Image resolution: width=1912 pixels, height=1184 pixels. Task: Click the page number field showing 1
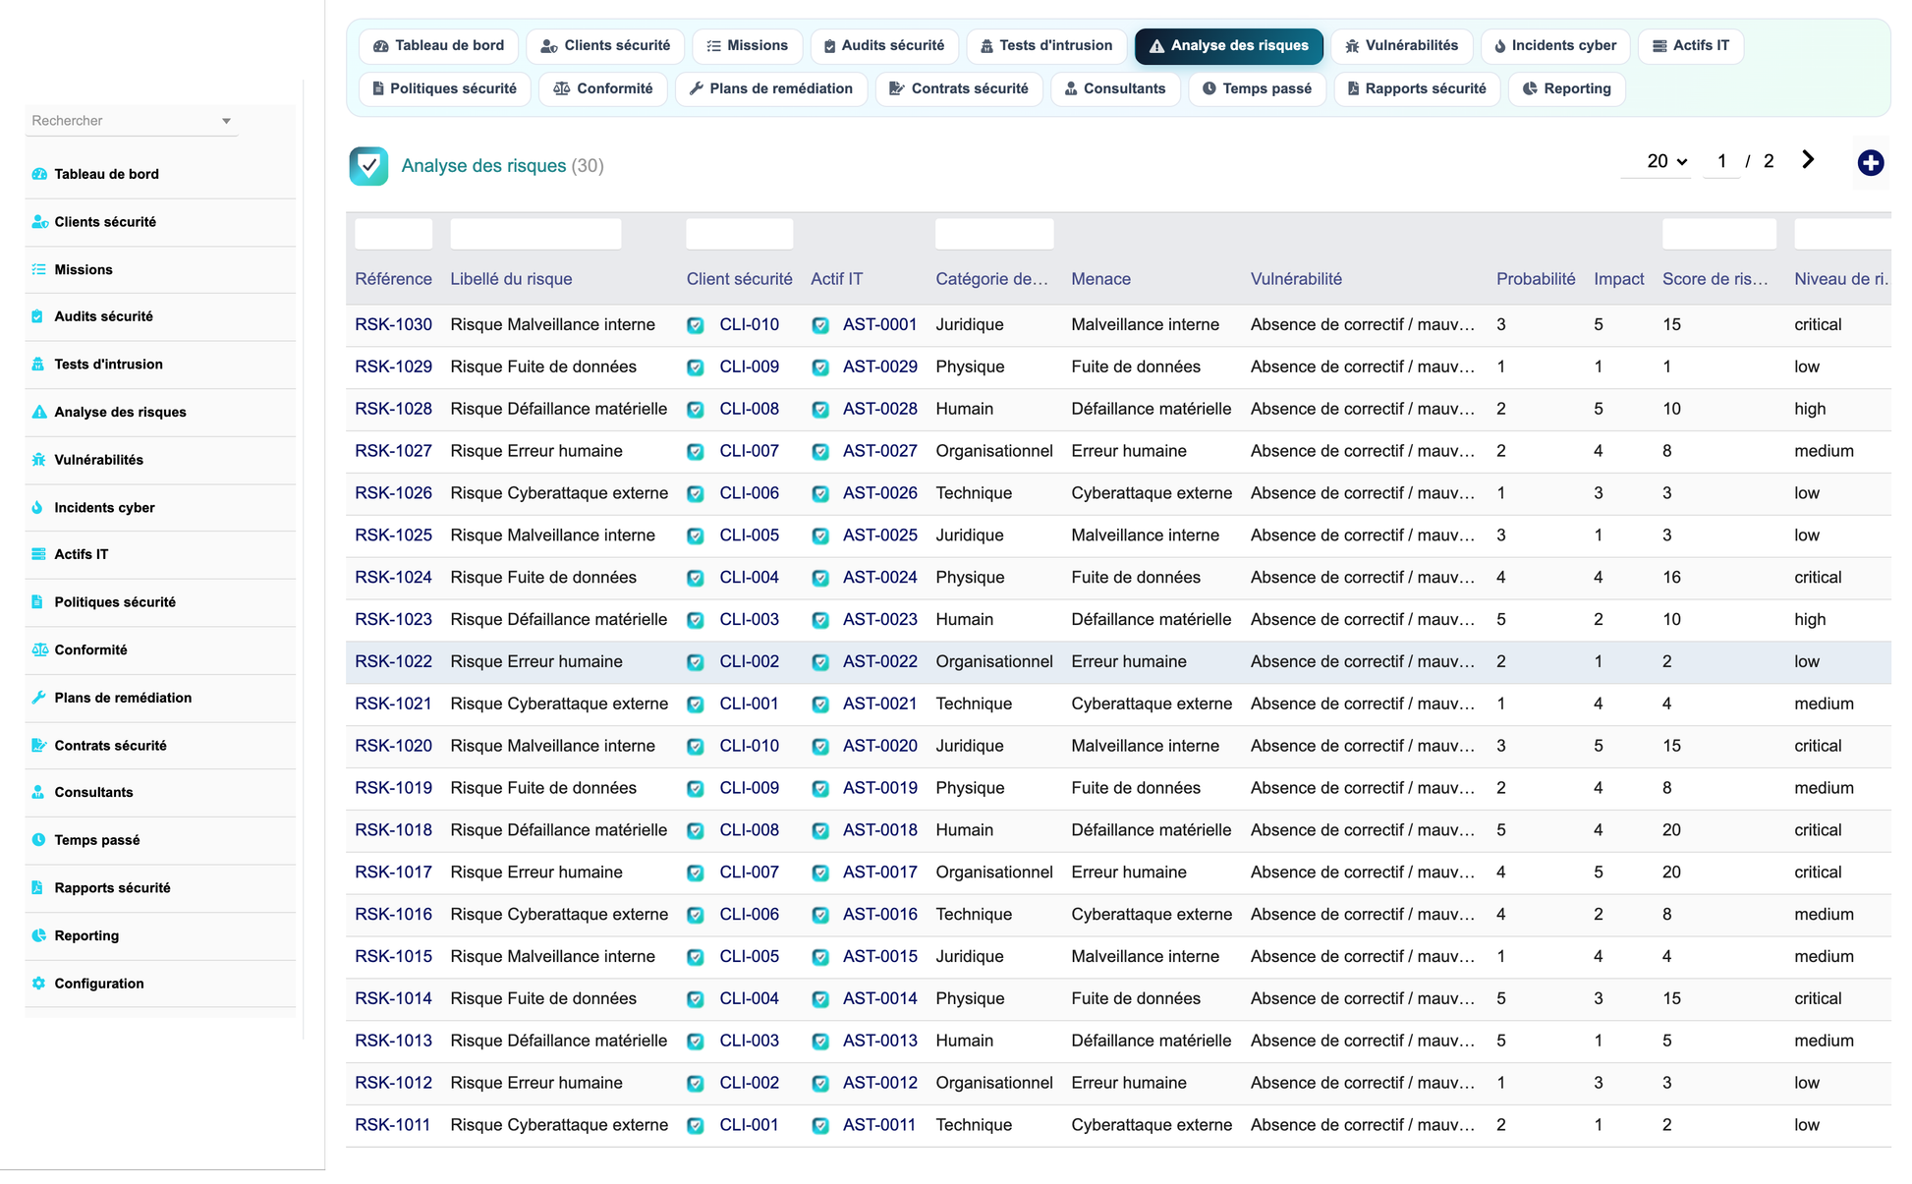1721,161
